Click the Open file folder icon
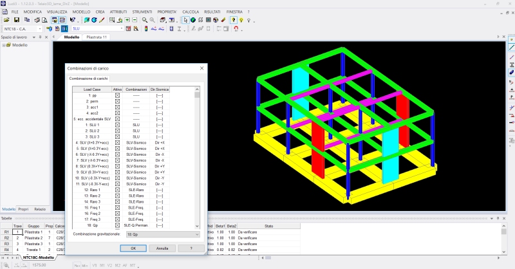The height and width of the screenshot is (269, 515). [x=7, y=20]
